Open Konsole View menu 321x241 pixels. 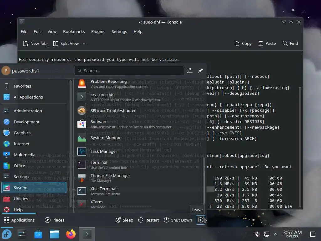coord(52,32)
